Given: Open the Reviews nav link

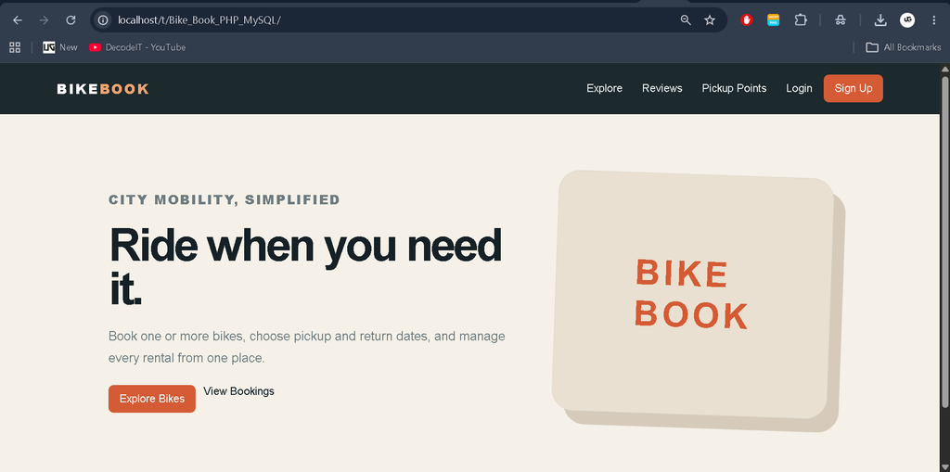Looking at the screenshot, I should pyautogui.click(x=662, y=88).
